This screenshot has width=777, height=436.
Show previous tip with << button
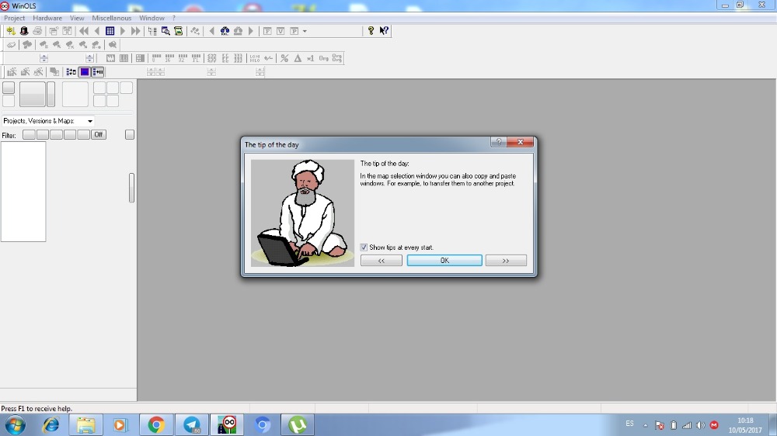[x=382, y=261]
